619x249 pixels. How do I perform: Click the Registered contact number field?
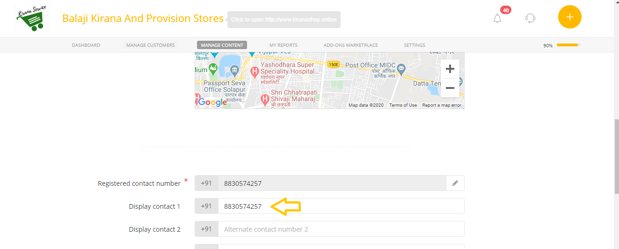[332, 183]
